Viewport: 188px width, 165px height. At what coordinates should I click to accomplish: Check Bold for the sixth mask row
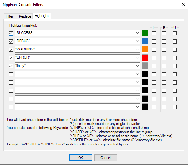164,74
